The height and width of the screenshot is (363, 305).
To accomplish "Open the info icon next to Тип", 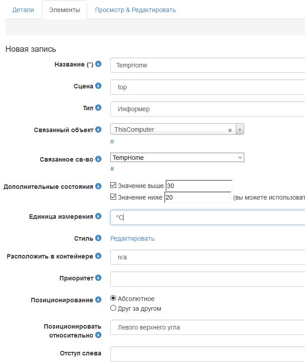I will 98,106.
